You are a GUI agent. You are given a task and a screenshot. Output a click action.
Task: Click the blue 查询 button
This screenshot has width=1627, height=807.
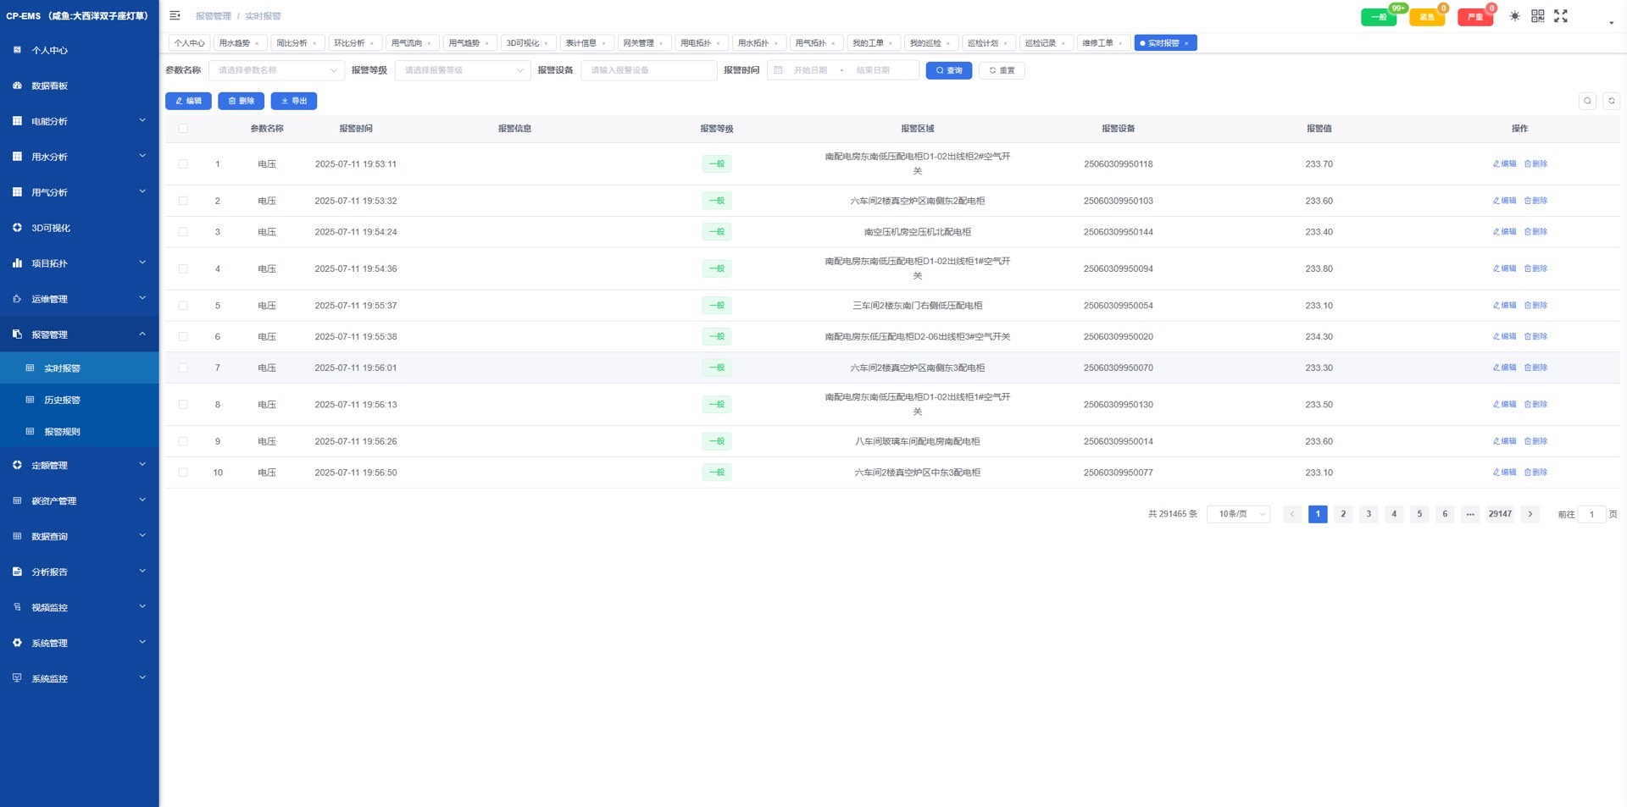tap(948, 70)
